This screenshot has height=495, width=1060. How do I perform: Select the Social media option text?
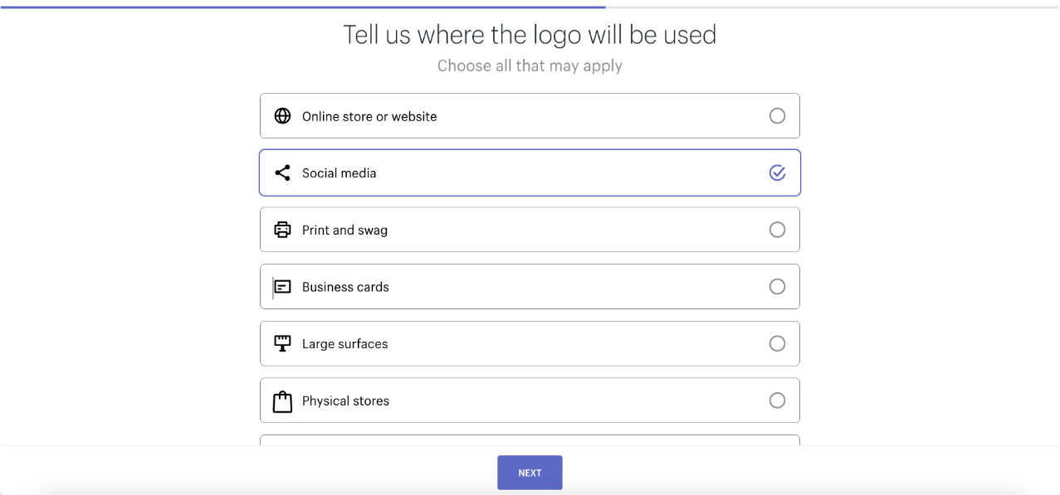point(339,173)
